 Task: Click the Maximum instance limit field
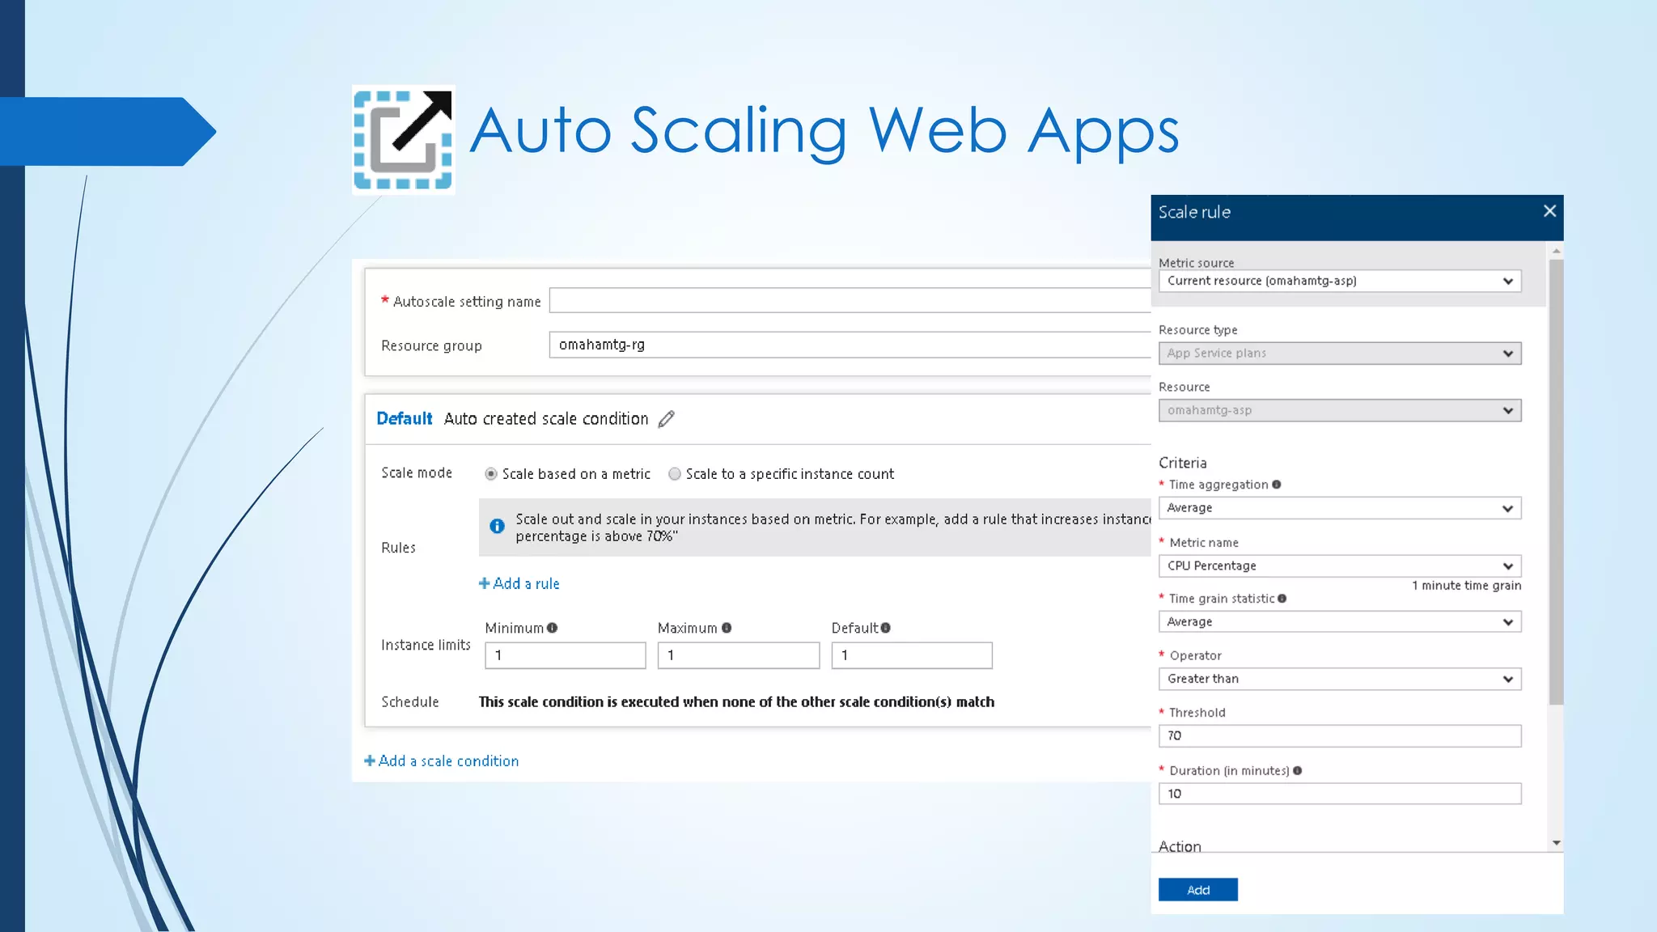coord(738,655)
